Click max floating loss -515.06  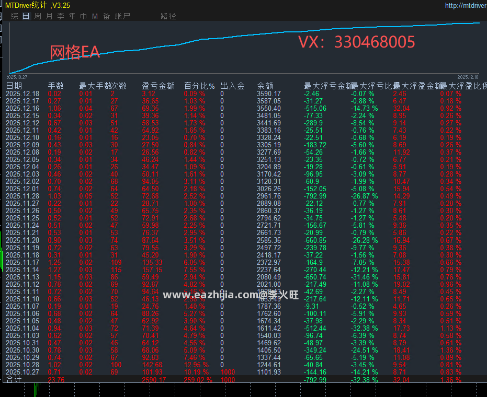[315, 108]
